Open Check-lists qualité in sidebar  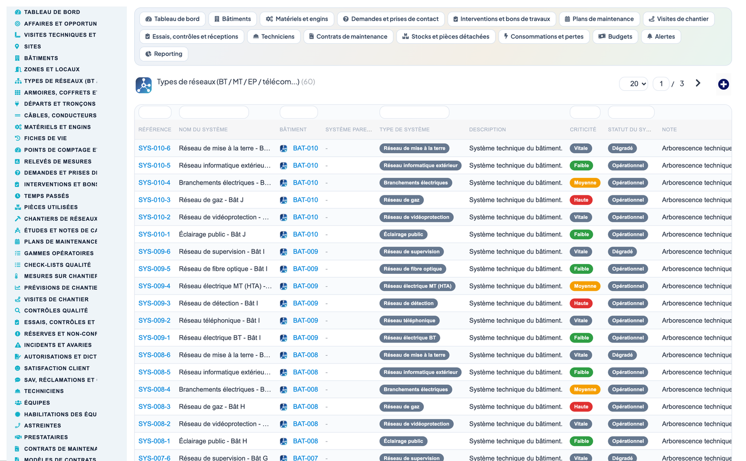click(57, 265)
